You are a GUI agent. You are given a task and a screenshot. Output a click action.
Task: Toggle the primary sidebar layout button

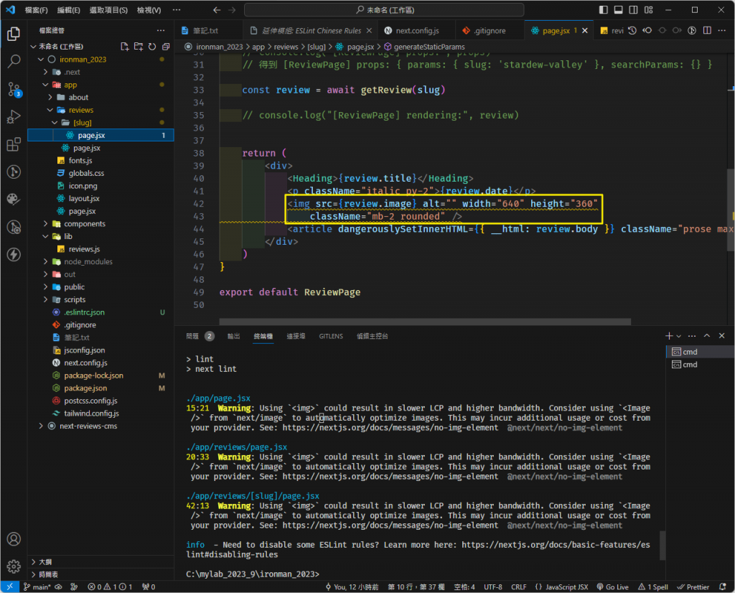[603, 10]
